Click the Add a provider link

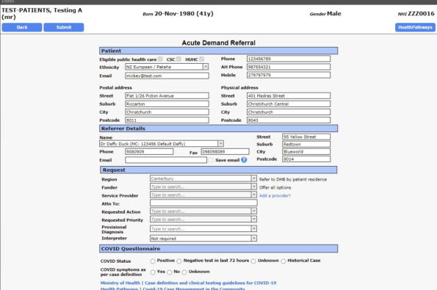pyautogui.click(x=275, y=195)
